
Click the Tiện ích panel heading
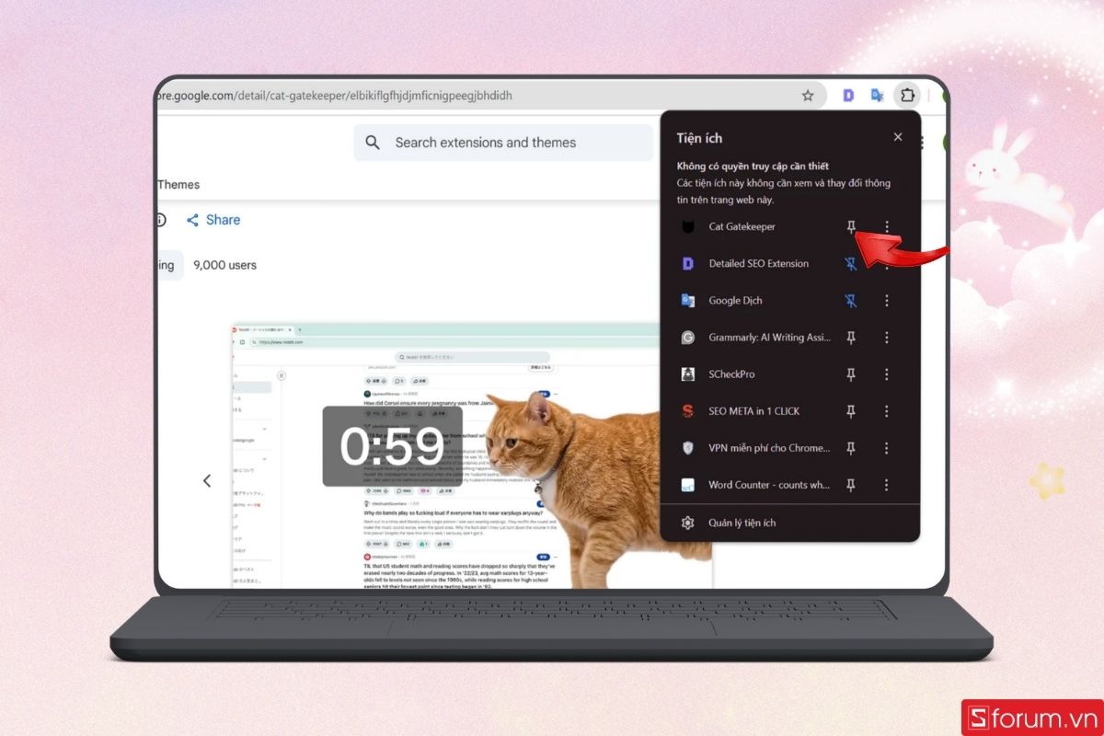point(699,138)
